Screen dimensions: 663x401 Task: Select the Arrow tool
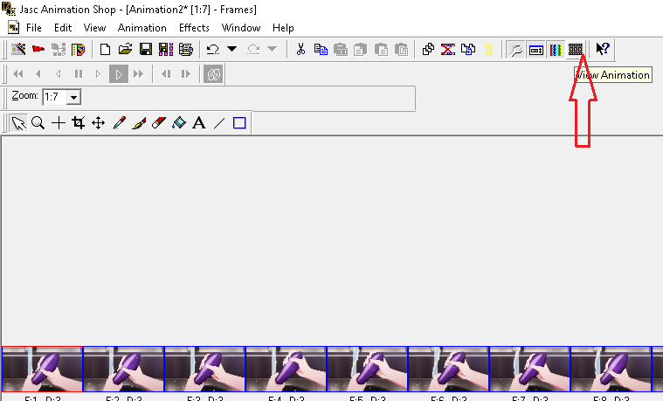point(18,123)
